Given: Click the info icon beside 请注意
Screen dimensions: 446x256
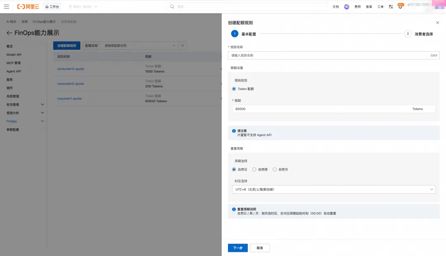Looking at the screenshot, I should point(234,131).
